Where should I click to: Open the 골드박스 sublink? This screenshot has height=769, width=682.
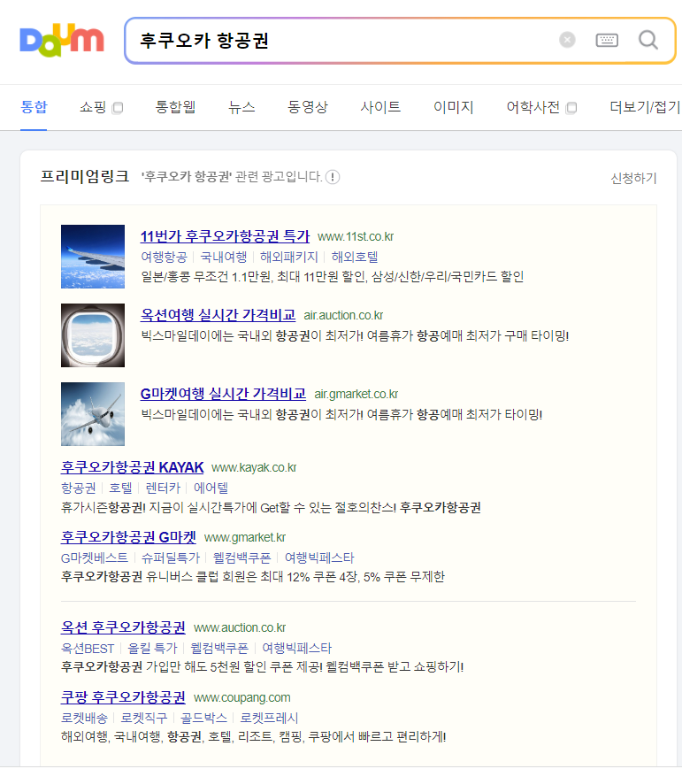[x=204, y=718]
